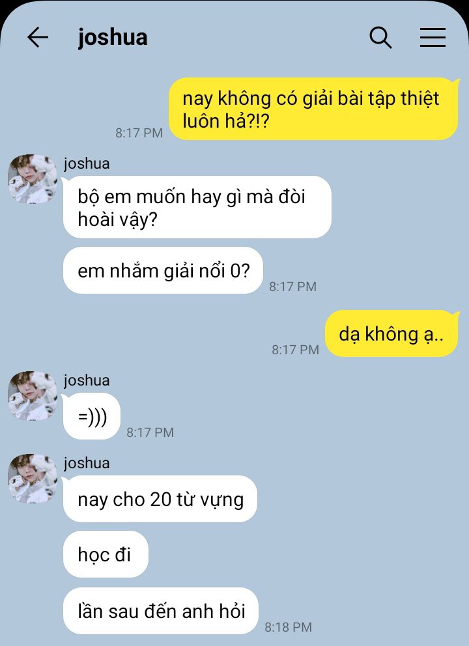Select the bubble 'bộ em muốn hay gì mà đòi'
This screenshot has width=469, height=646.
[197, 207]
